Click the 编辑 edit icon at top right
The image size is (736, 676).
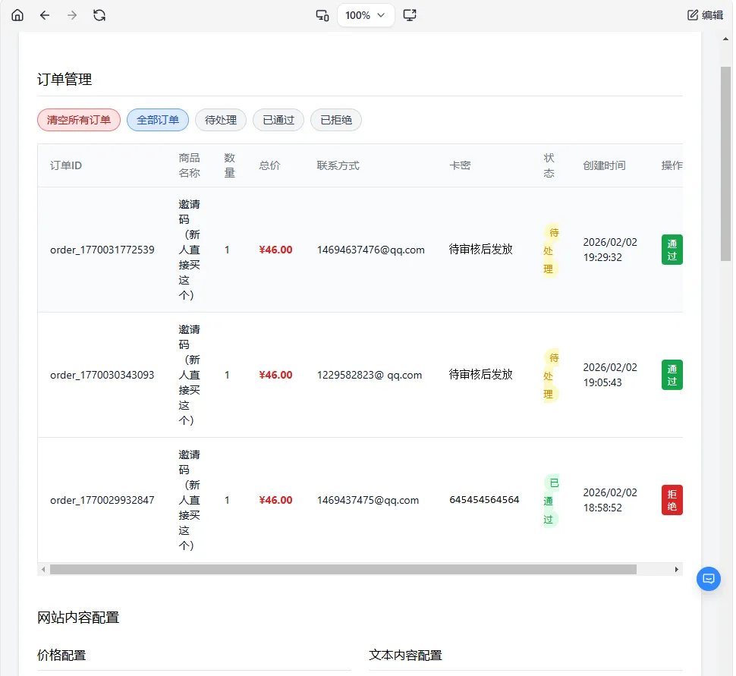pyautogui.click(x=705, y=14)
